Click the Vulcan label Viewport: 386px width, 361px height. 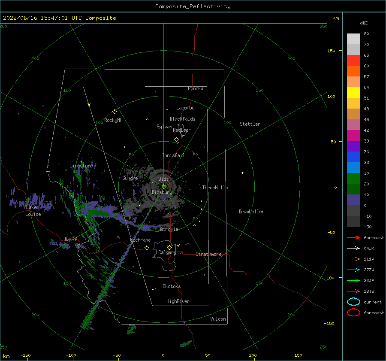click(x=218, y=319)
